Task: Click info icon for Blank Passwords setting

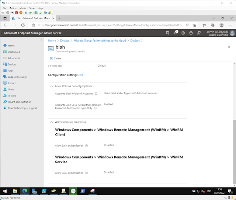Action: pyautogui.click(x=95, y=108)
